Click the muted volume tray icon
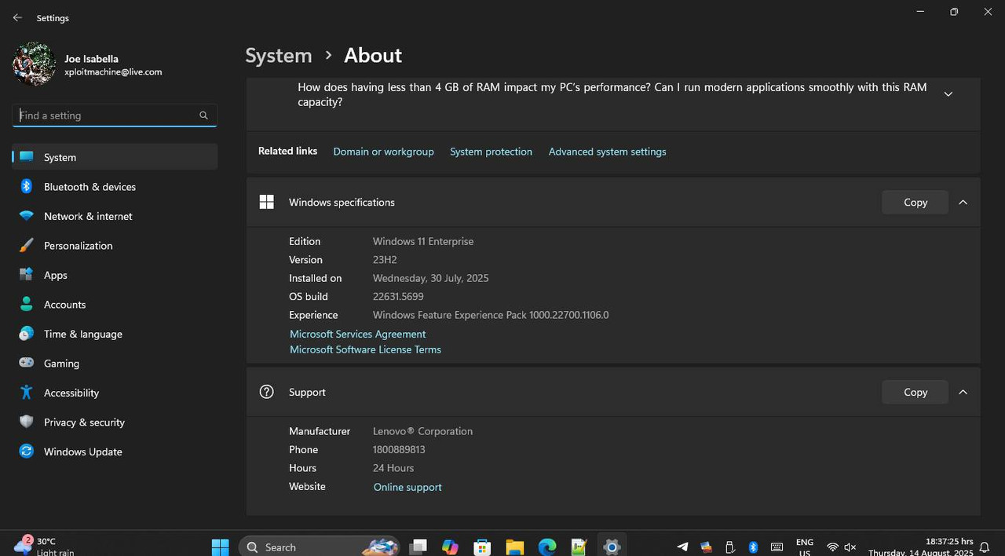The height and width of the screenshot is (556, 1005). click(850, 547)
